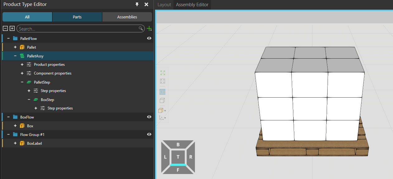Screen dimensions: 393x179
Task: Click the collapse-all minus box icon
Action: coord(5,29)
